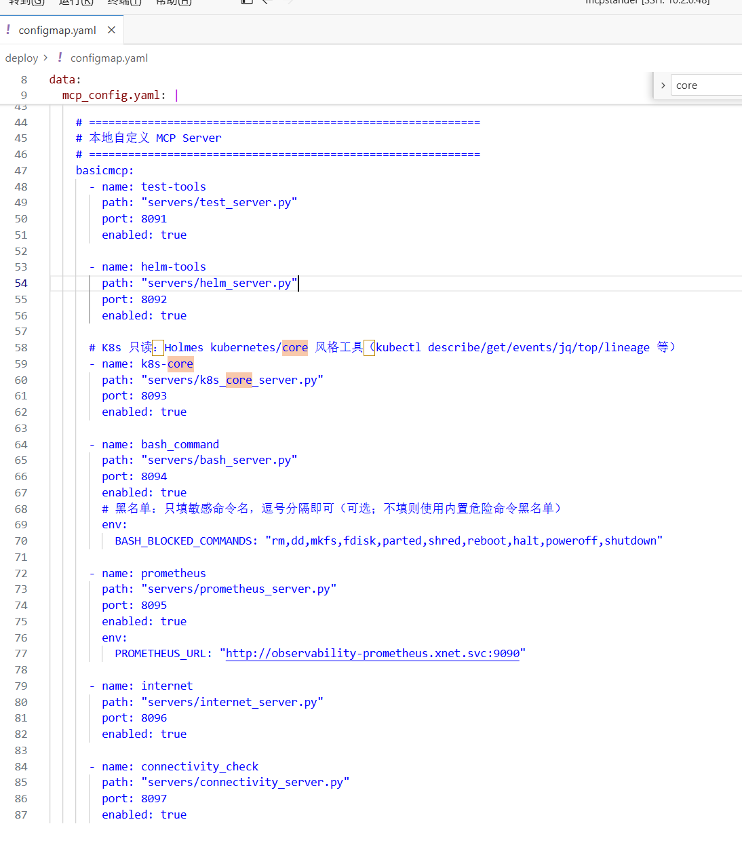Click the path servers/helm_server.py
This screenshot has height=864, width=742.
point(219,283)
